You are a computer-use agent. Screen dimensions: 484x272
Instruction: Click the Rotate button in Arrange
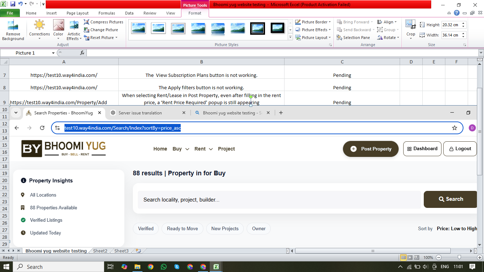coord(388,38)
